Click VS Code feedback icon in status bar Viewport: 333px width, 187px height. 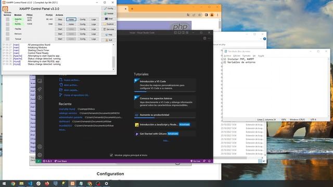coord(204,161)
